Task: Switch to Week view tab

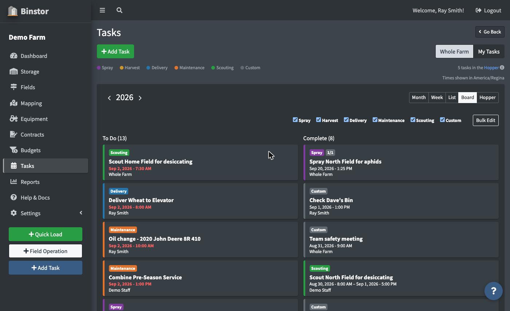Action: click(437, 97)
